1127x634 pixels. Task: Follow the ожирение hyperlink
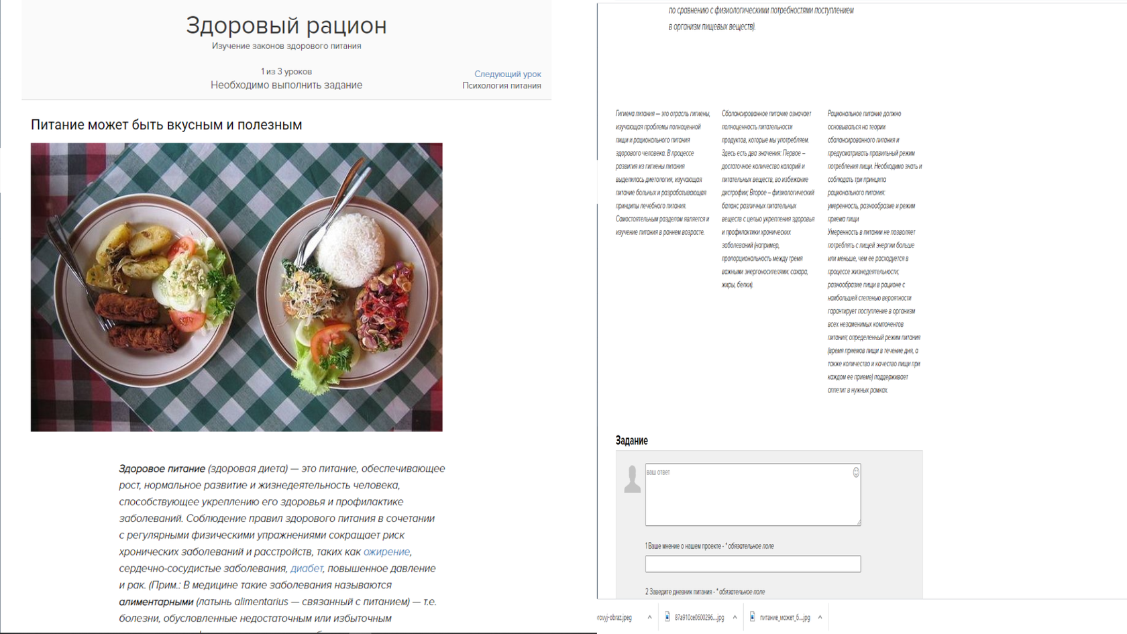[x=386, y=551]
